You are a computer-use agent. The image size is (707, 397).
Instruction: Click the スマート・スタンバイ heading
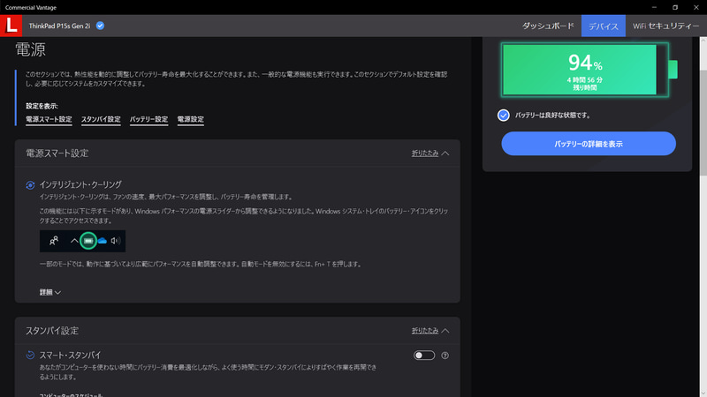click(70, 356)
